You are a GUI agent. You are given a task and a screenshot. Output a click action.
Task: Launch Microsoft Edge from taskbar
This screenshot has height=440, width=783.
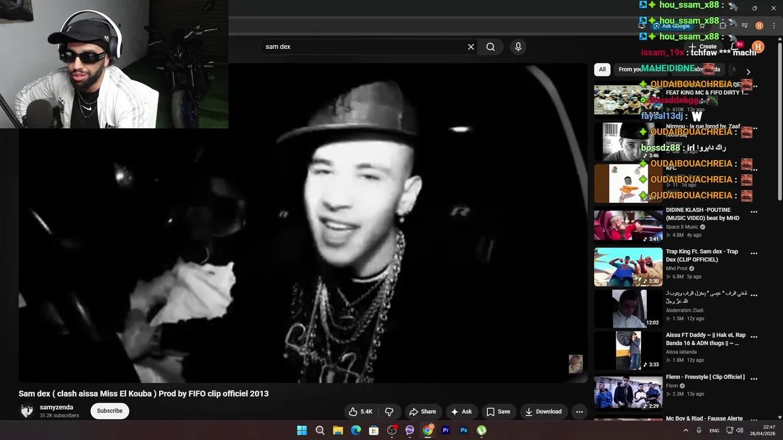tap(356, 430)
